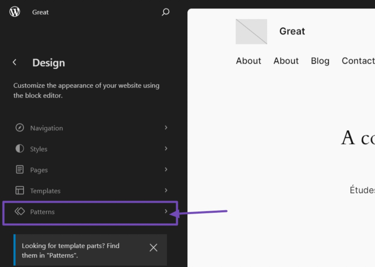Open the Navigation menu item
Viewport: 375px width, 267px height.
(91, 128)
